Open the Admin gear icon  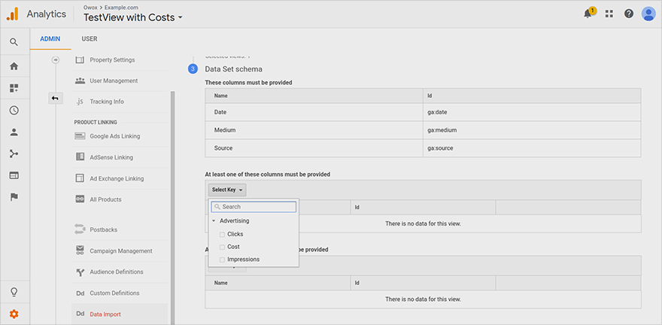pos(14,314)
